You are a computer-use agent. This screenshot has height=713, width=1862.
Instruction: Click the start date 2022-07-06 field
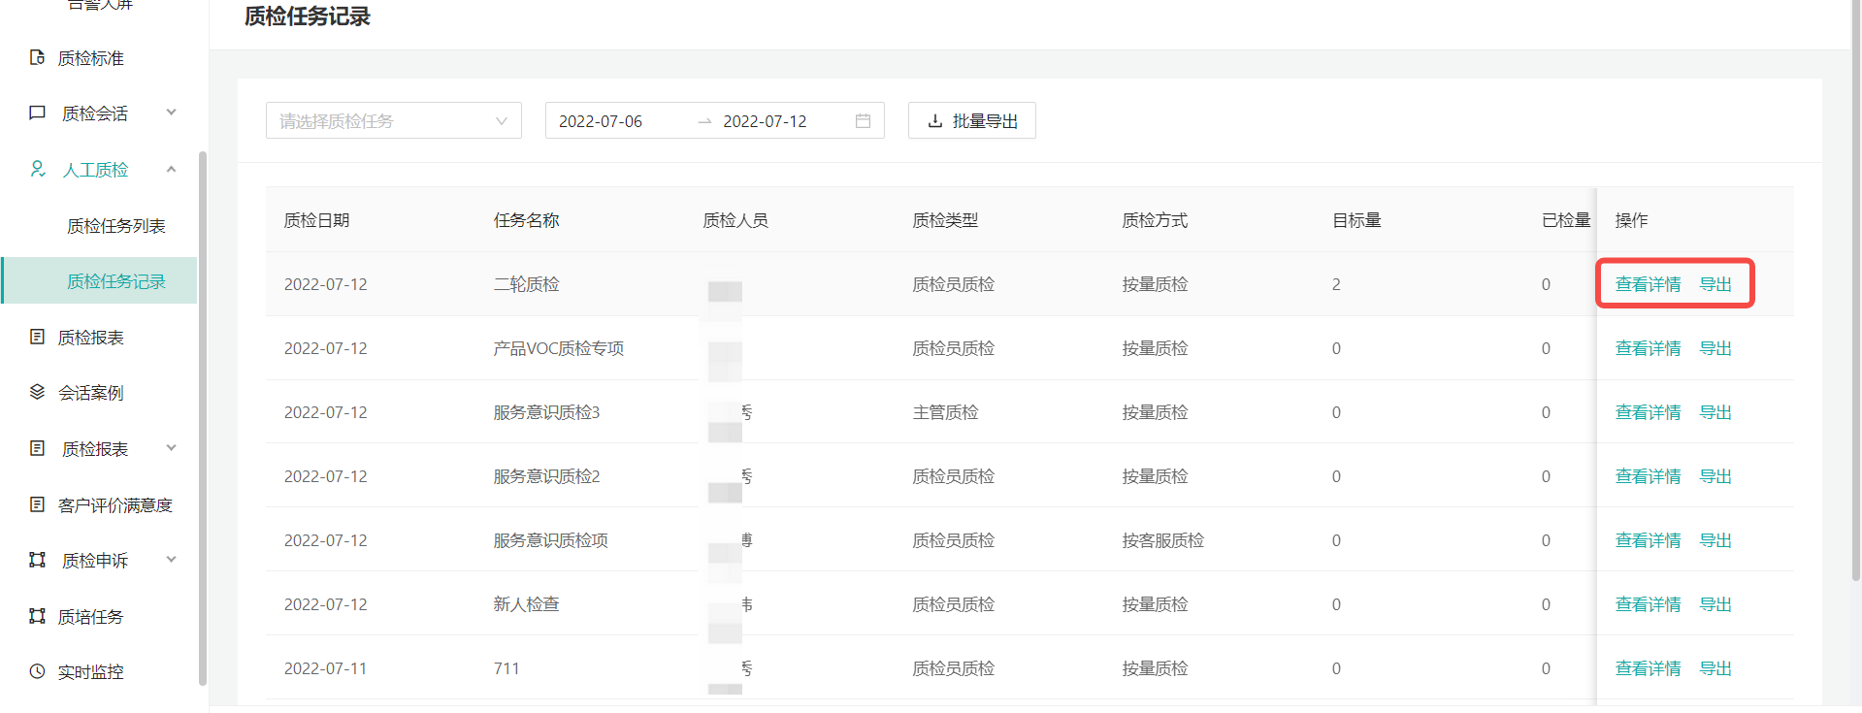pyautogui.click(x=601, y=121)
